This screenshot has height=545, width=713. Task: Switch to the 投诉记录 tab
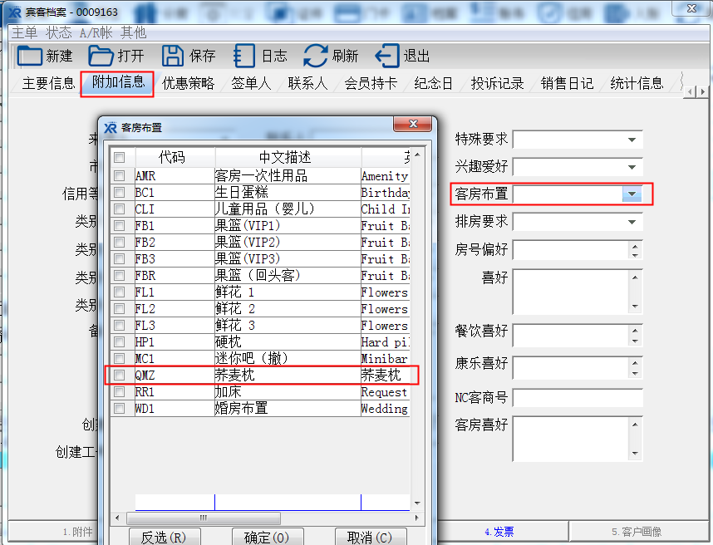coord(497,83)
